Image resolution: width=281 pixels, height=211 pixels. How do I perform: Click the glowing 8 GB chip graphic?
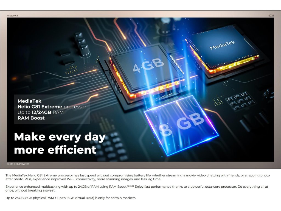[181, 126]
